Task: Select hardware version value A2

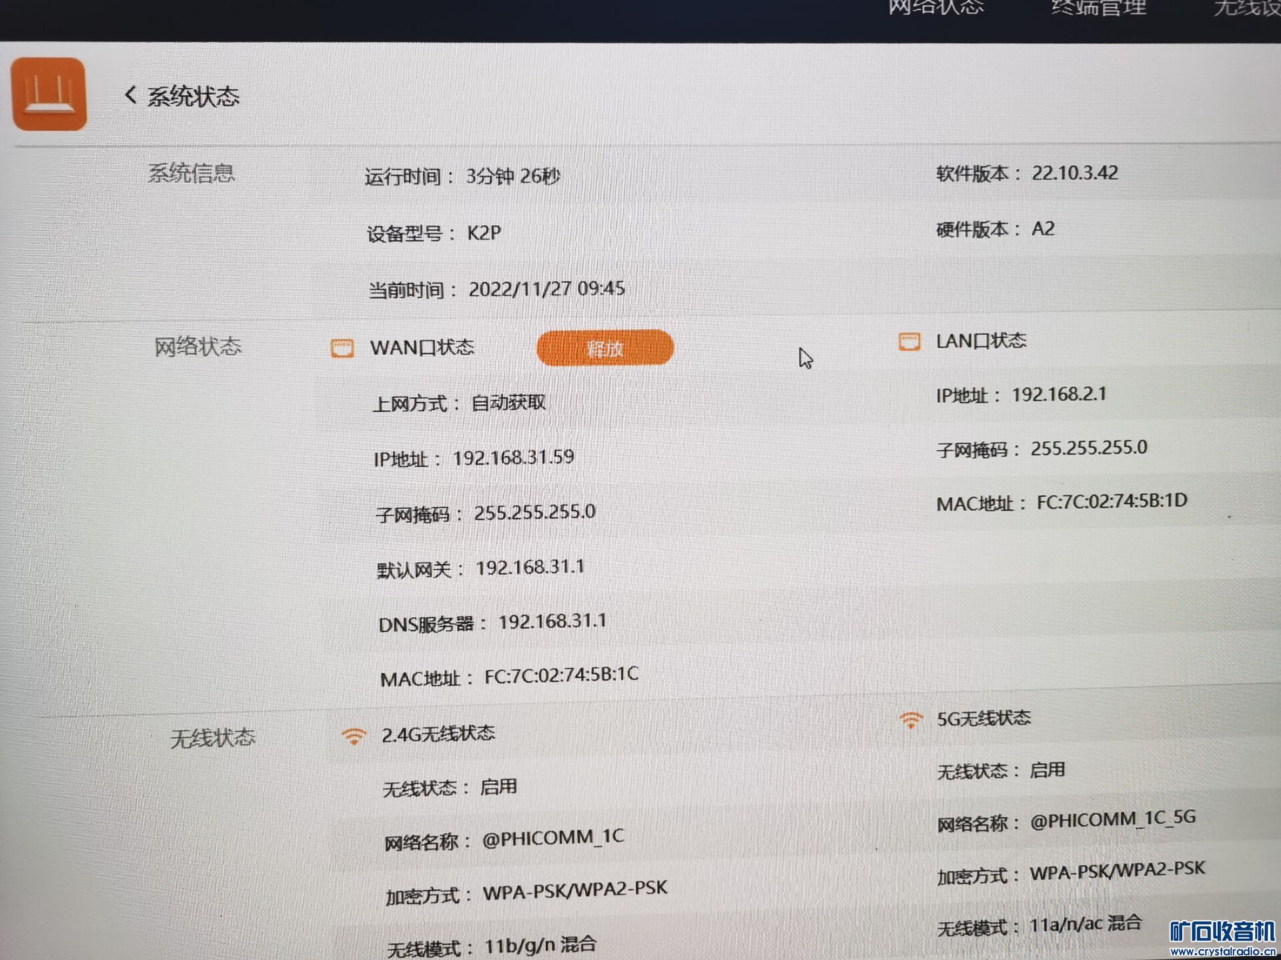Action: [1043, 229]
